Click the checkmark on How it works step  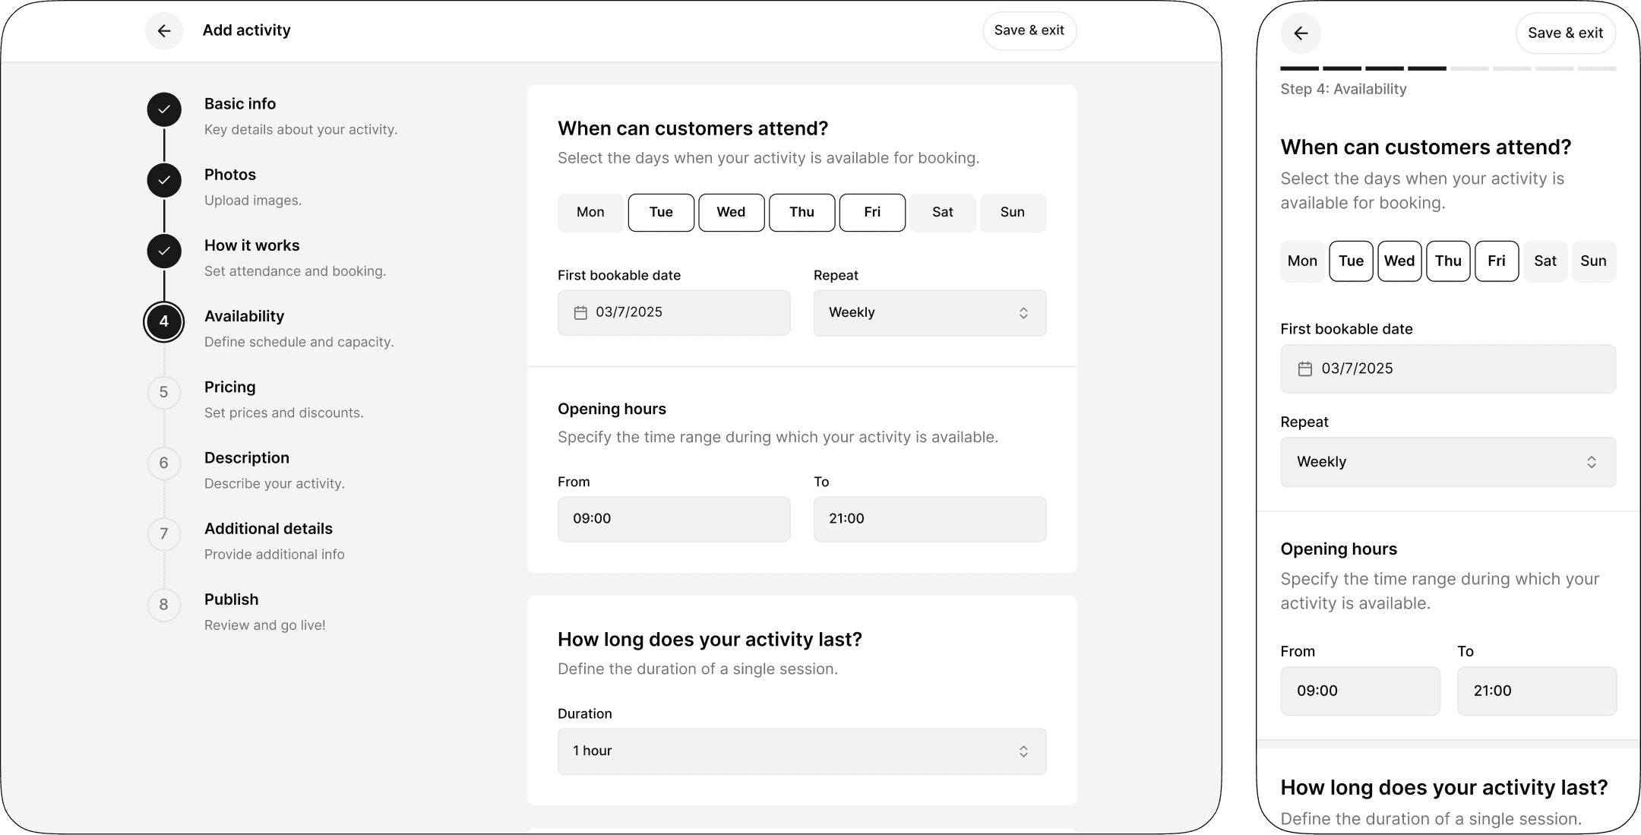[163, 251]
